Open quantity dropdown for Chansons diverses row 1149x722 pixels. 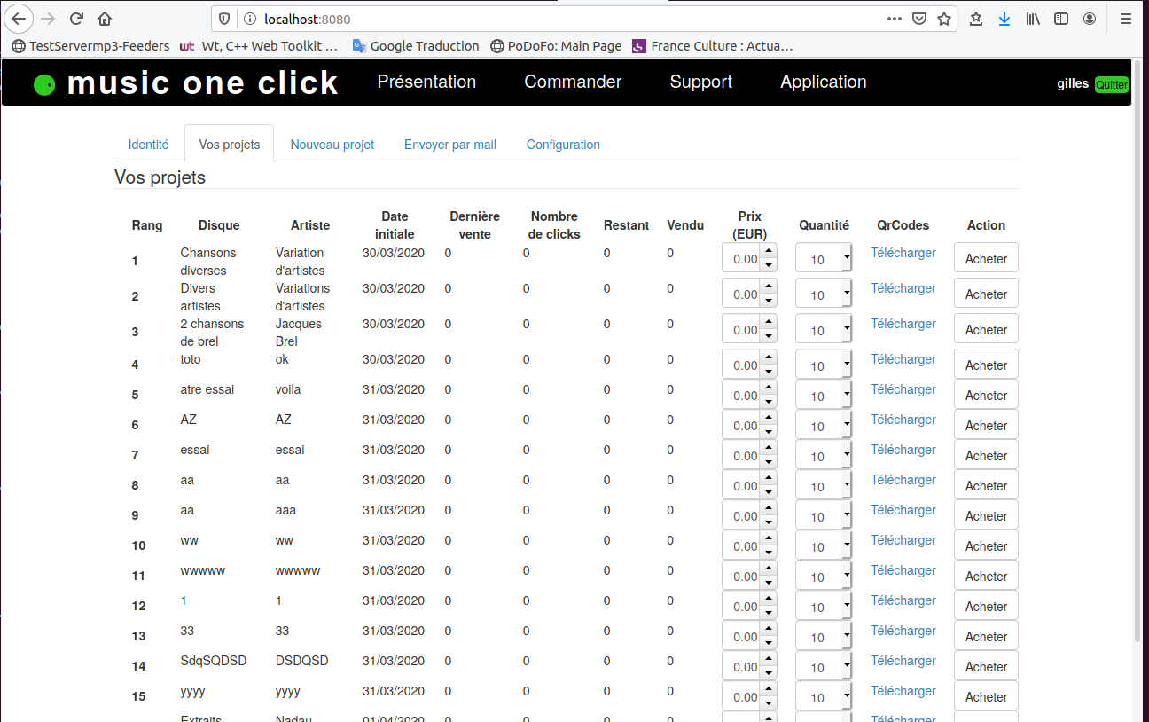[x=824, y=259]
